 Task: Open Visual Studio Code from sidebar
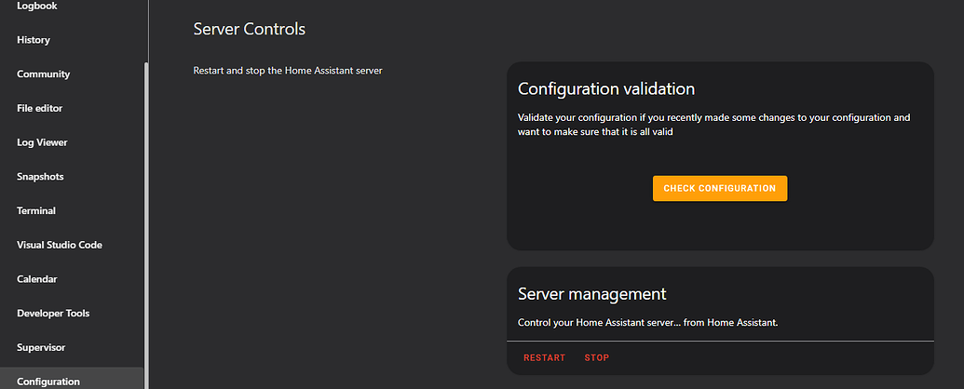tap(60, 245)
